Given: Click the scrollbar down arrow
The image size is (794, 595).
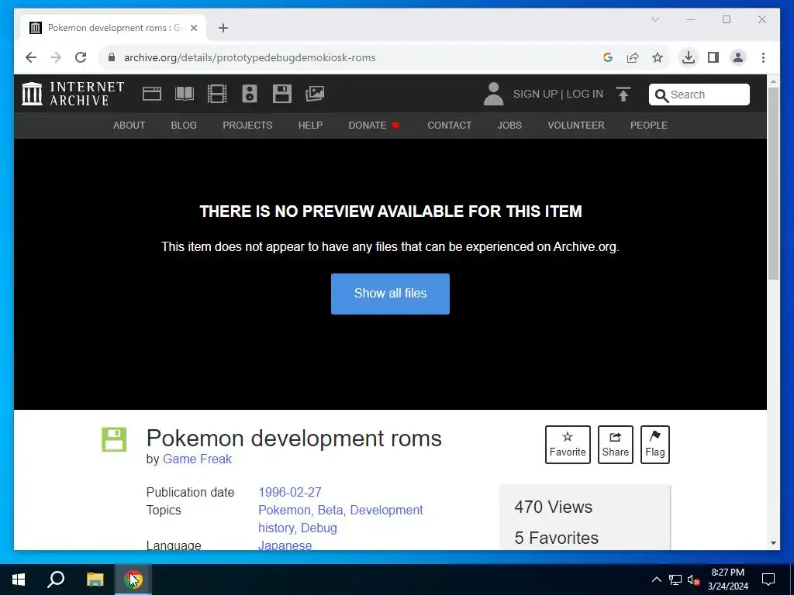Looking at the screenshot, I should click(773, 543).
